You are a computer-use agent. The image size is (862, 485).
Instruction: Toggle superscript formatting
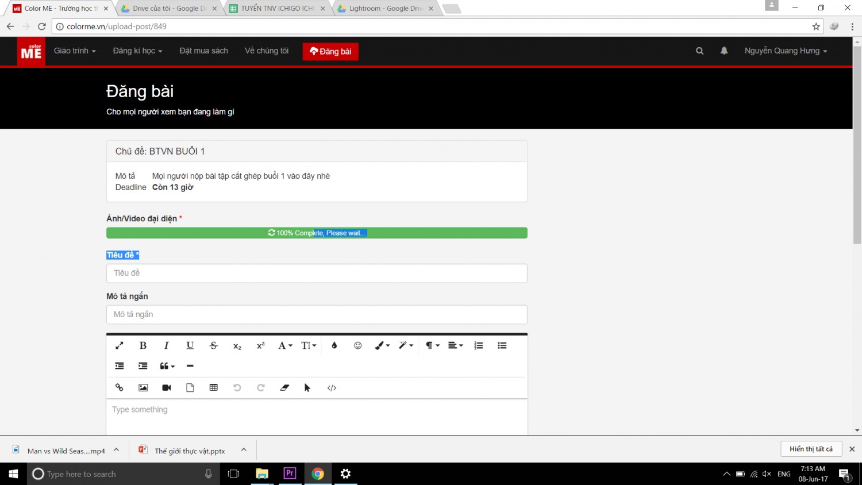[x=261, y=345]
